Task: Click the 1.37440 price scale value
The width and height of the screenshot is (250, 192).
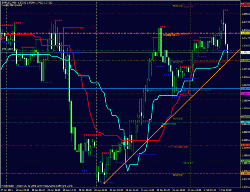Action: (x=246, y=22)
